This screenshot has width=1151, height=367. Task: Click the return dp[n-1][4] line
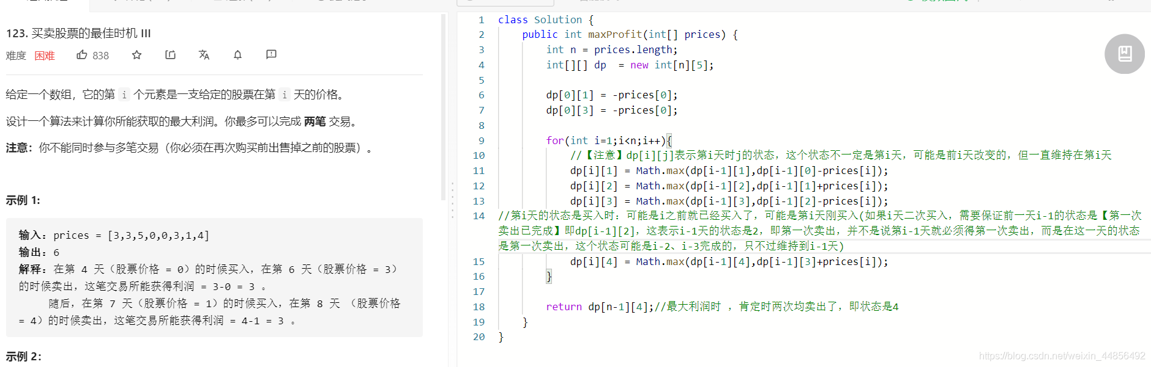[722, 307]
